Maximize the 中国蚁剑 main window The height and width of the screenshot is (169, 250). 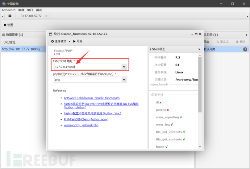pos(233,4)
